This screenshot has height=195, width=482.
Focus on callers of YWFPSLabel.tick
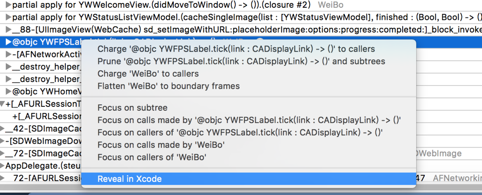[x=240, y=132]
